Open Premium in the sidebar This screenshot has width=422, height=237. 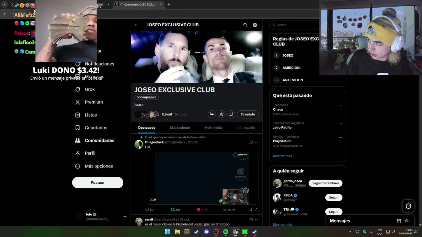(89, 102)
